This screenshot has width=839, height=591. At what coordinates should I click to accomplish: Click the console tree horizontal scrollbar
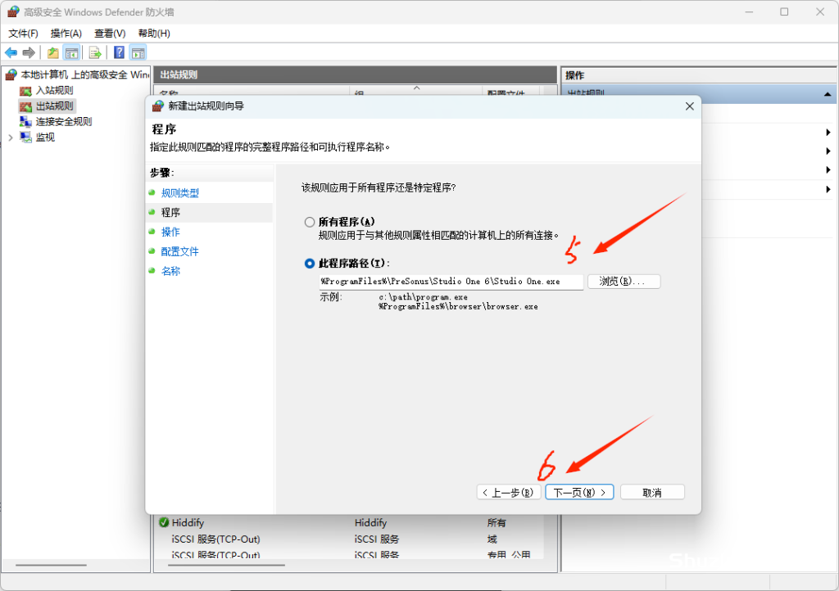(52, 565)
